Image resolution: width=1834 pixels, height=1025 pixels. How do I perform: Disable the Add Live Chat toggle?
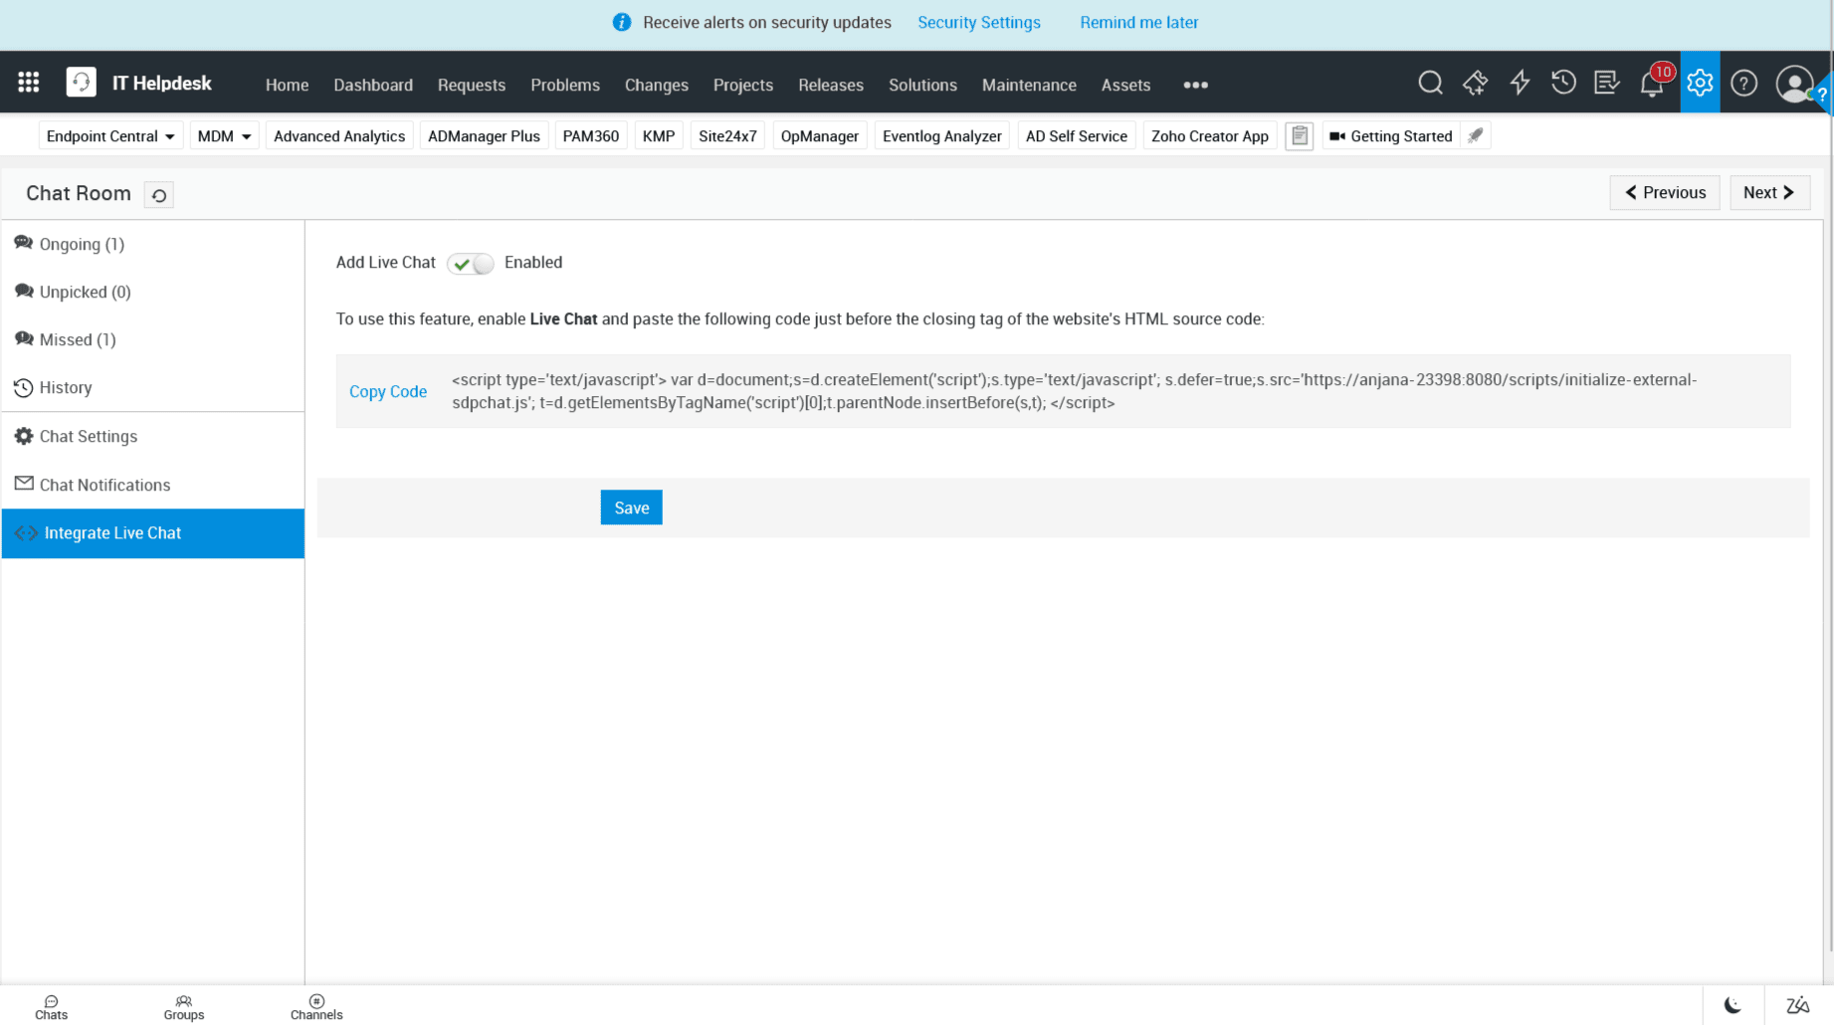pos(470,263)
